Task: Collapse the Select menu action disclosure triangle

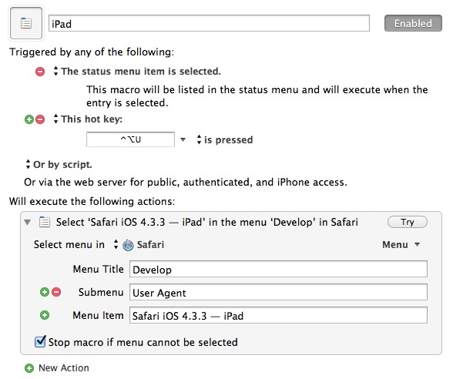Action: 28,222
